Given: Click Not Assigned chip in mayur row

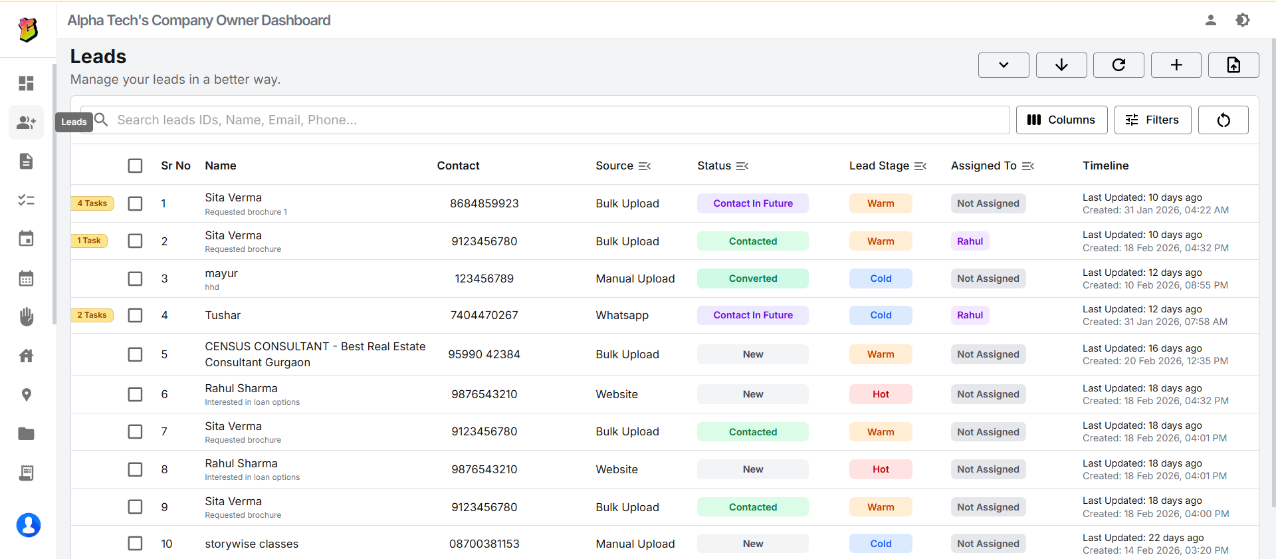Looking at the screenshot, I should coord(988,279).
